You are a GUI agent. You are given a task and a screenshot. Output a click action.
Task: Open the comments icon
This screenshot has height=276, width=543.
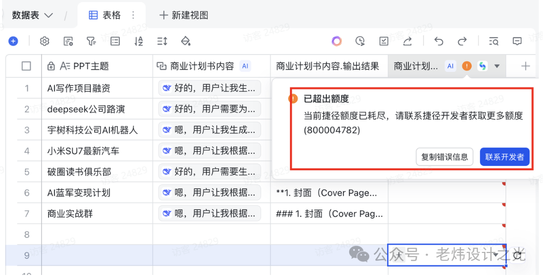(x=517, y=41)
